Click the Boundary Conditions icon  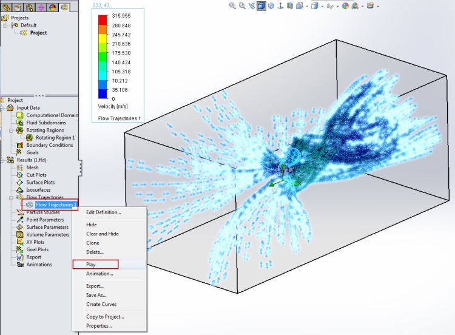click(20, 145)
